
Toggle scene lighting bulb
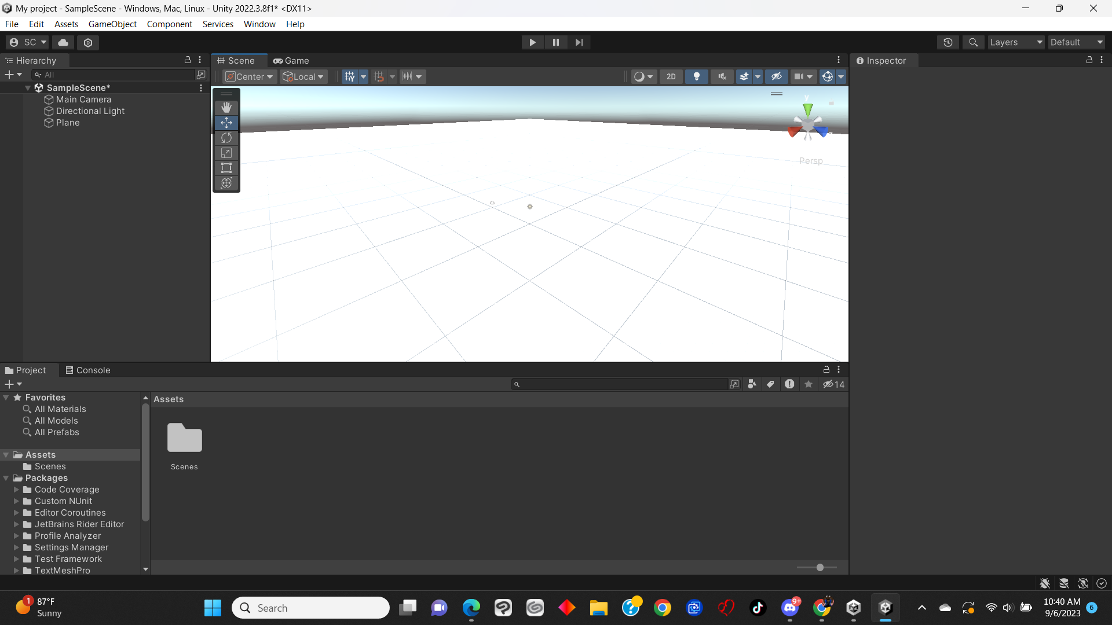[697, 76]
